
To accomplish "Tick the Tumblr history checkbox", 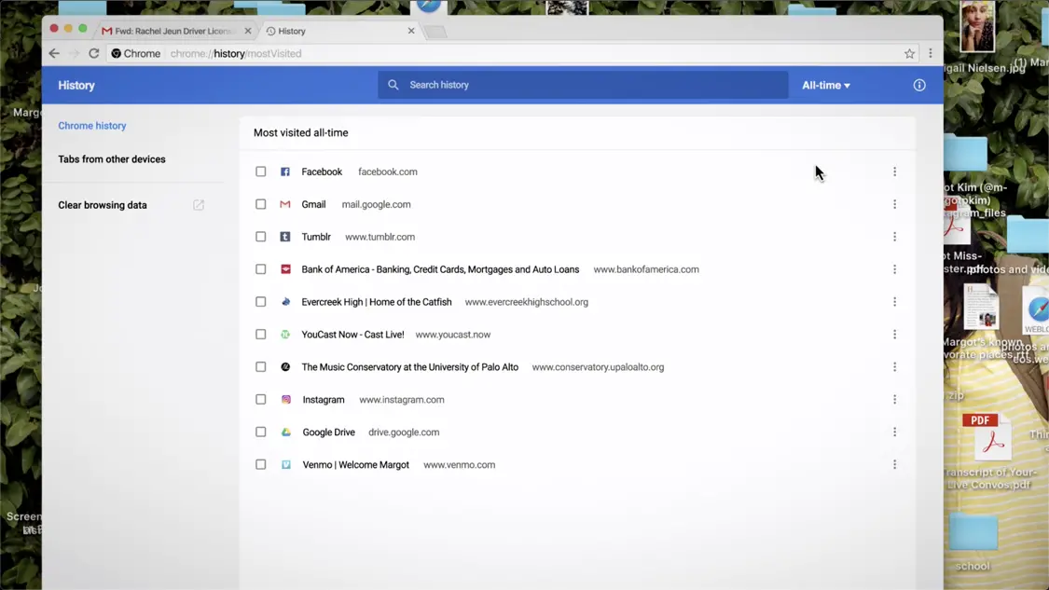I will (x=261, y=237).
